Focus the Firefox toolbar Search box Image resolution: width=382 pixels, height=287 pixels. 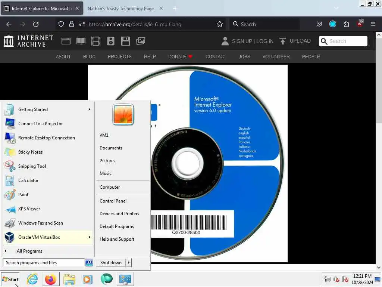click(x=264, y=24)
